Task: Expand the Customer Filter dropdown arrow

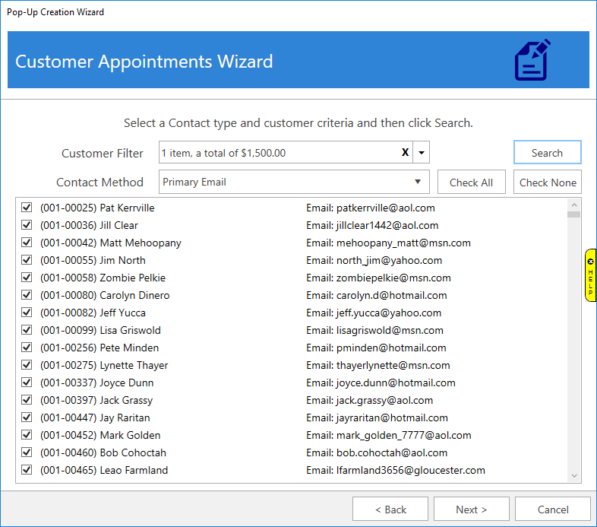Action: coord(422,153)
